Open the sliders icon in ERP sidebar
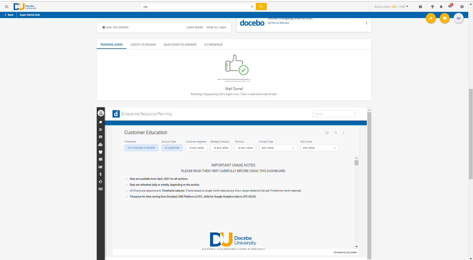The height and width of the screenshot is (260, 473). [x=101, y=129]
